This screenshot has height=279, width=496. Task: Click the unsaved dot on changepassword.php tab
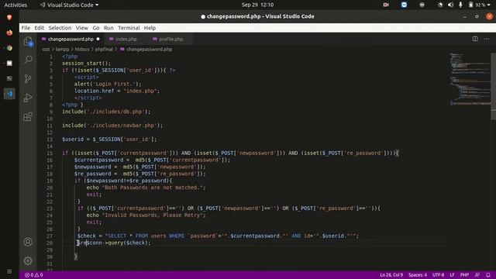coord(98,39)
